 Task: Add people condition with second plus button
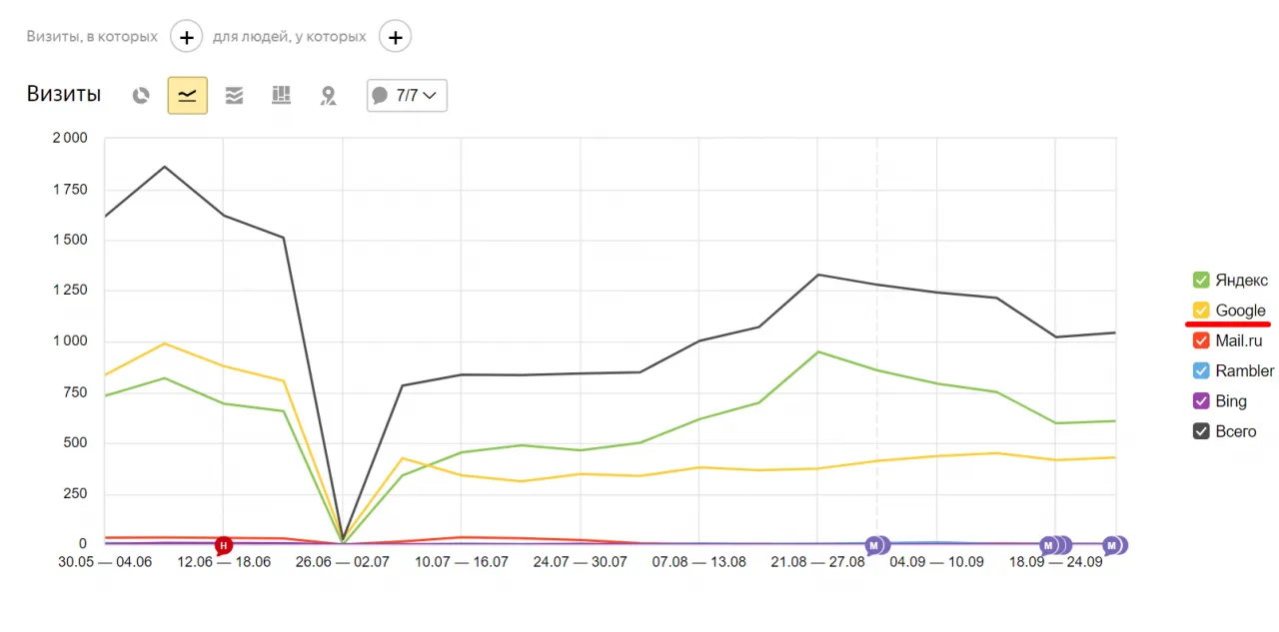pos(396,37)
